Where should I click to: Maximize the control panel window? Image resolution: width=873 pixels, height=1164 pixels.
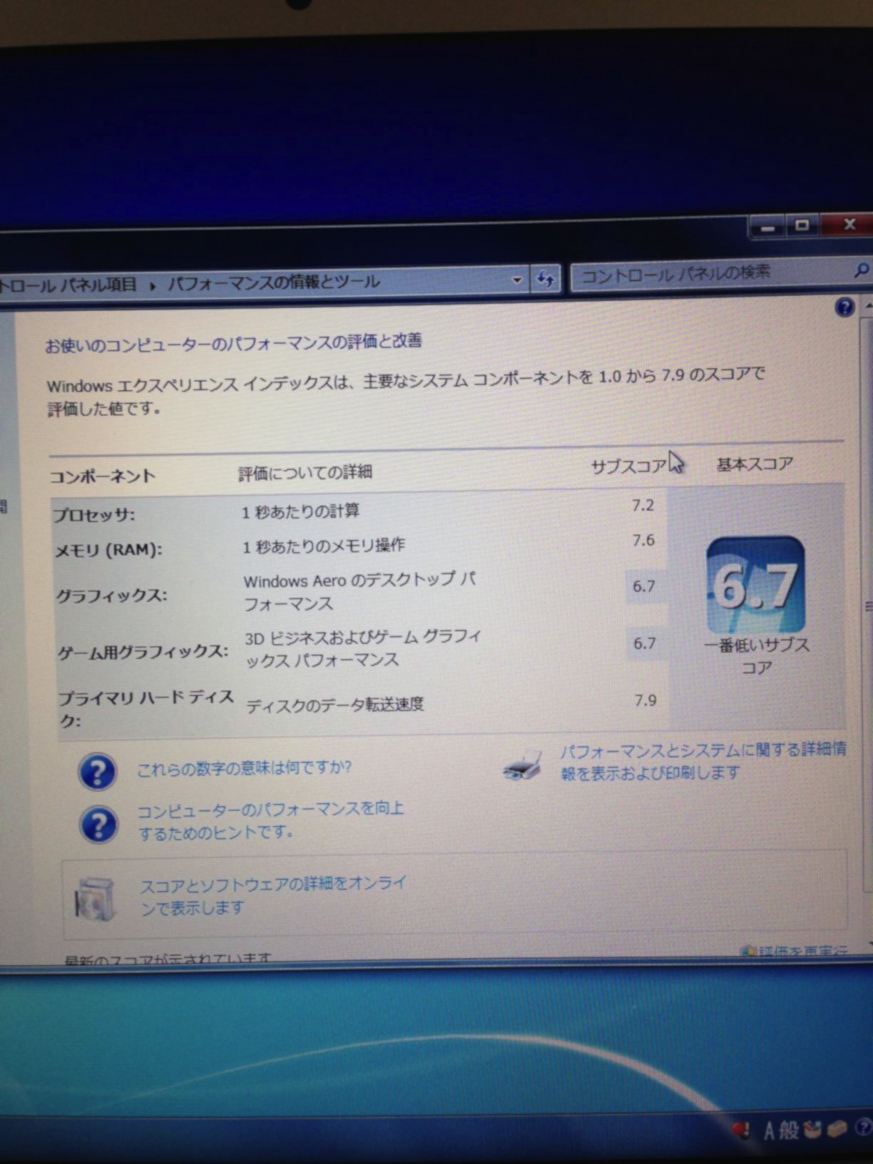coord(802,226)
